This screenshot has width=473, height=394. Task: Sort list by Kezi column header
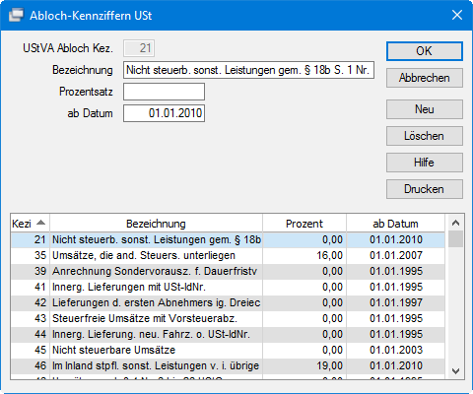click(x=30, y=224)
